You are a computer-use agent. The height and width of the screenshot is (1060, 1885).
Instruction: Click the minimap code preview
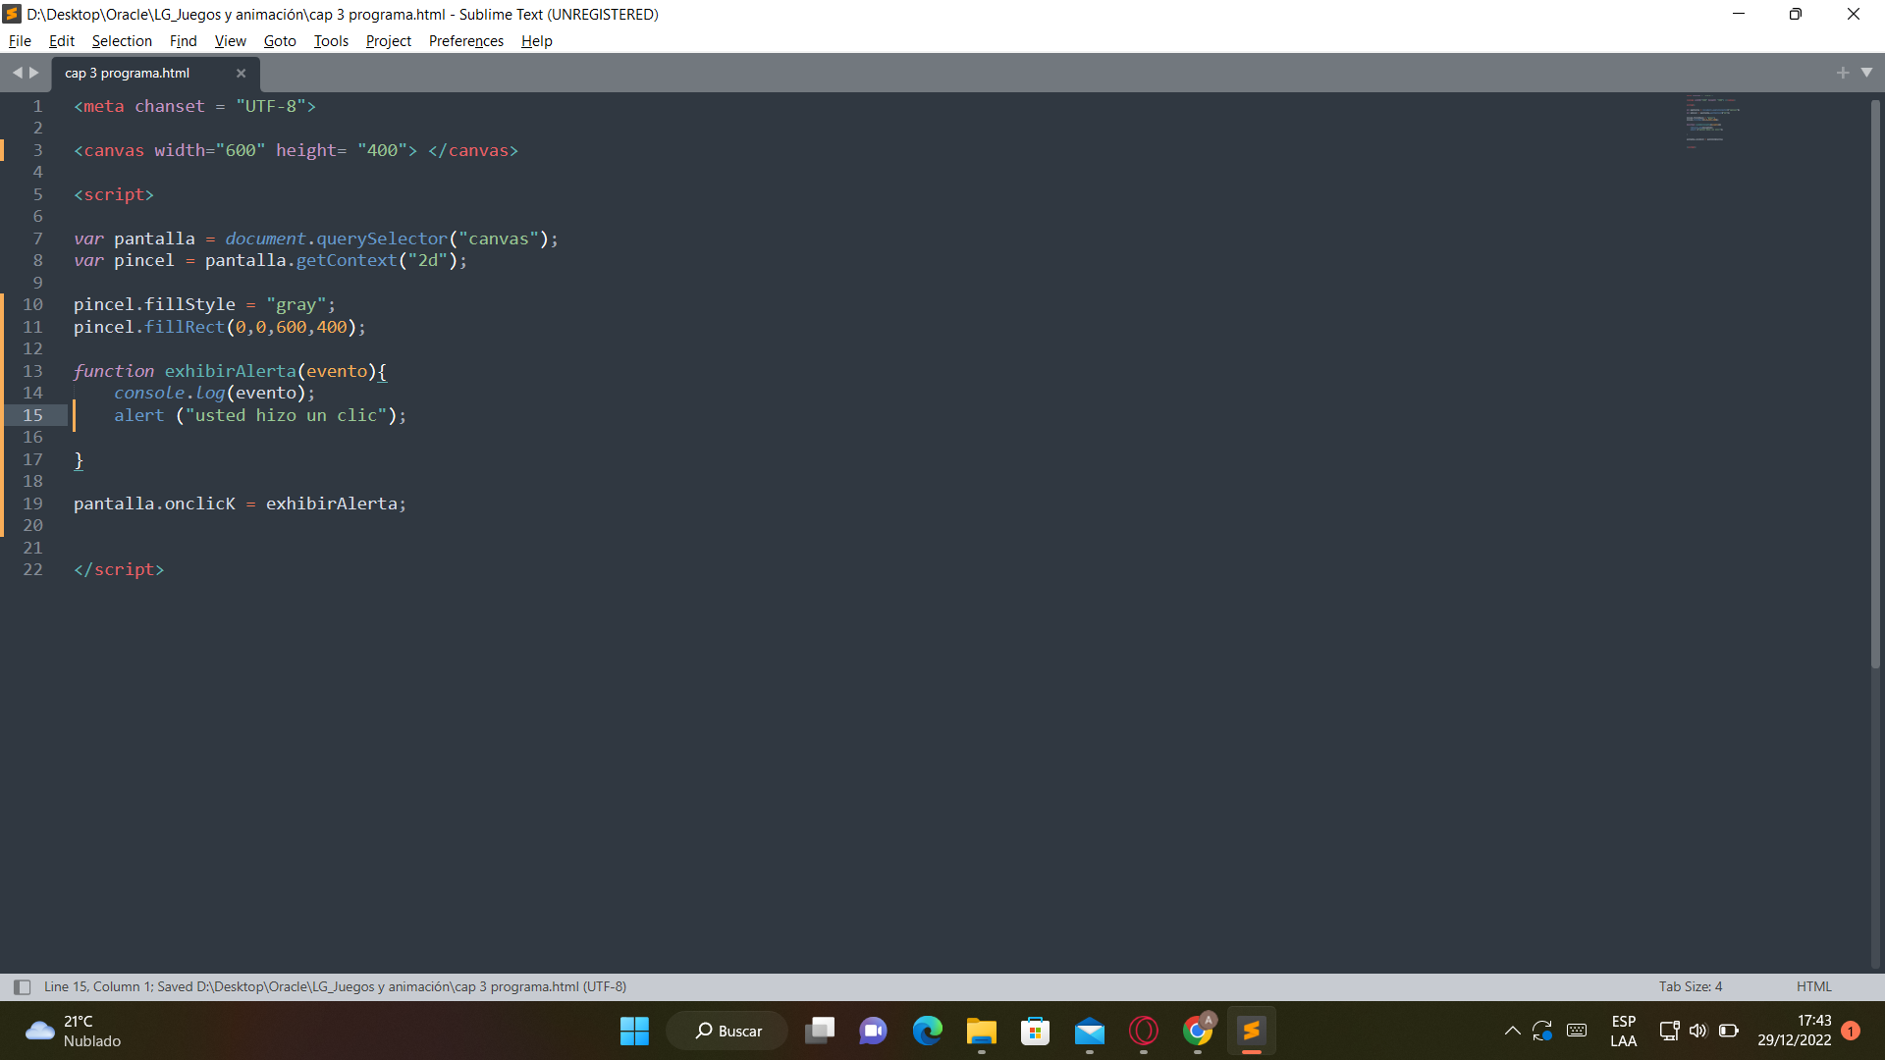1713,121
